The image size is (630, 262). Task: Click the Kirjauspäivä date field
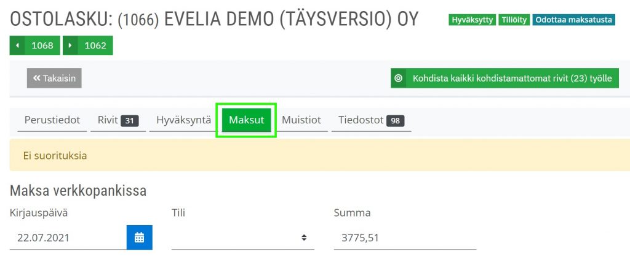pyautogui.click(x=68, y=237)
